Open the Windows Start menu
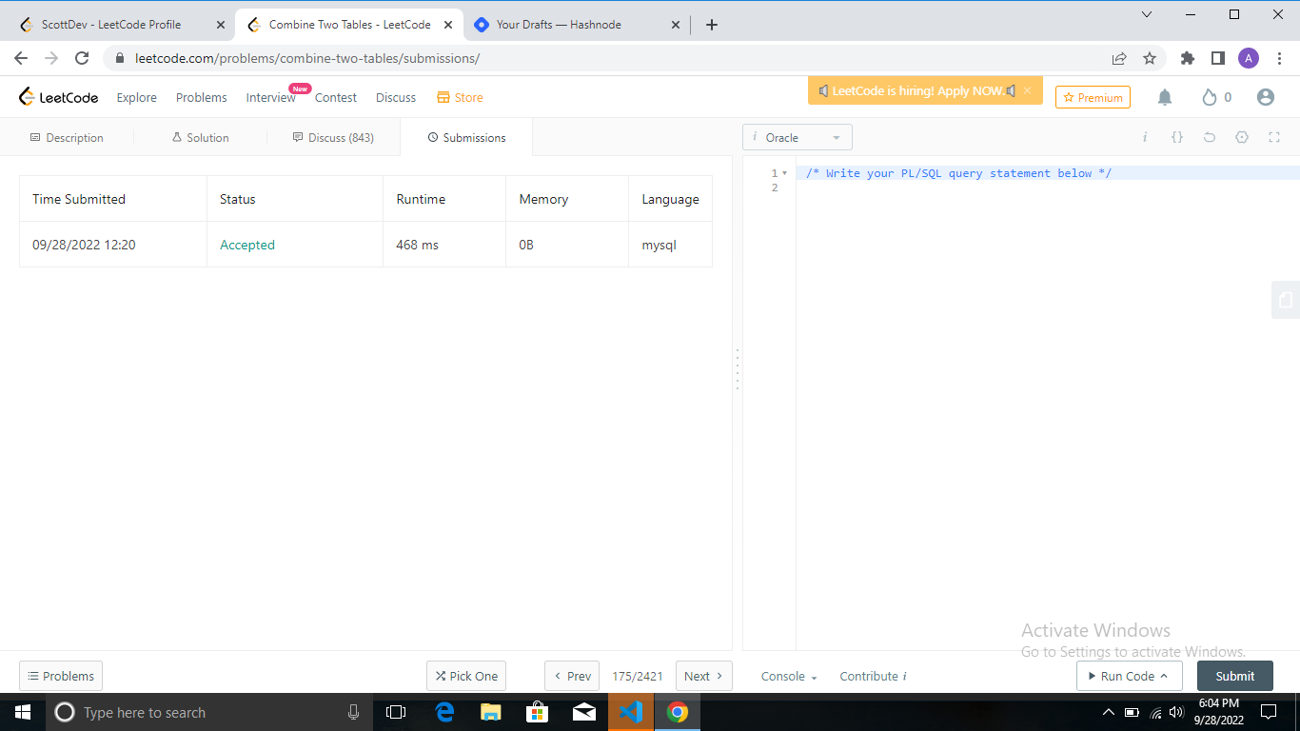This screenshot has width=1300, height=731. pyautogui.click(x=23, y=712)
